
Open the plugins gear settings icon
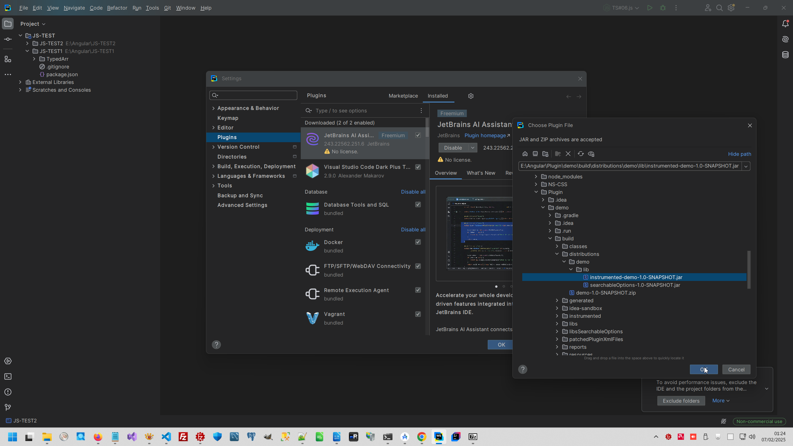click(471, 96)
